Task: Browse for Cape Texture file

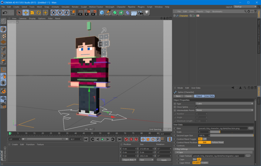Action: click(248, 156)
